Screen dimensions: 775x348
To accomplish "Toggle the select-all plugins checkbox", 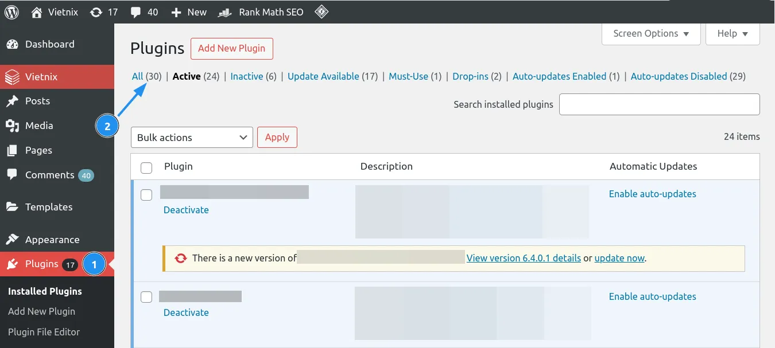I will 146,167.
